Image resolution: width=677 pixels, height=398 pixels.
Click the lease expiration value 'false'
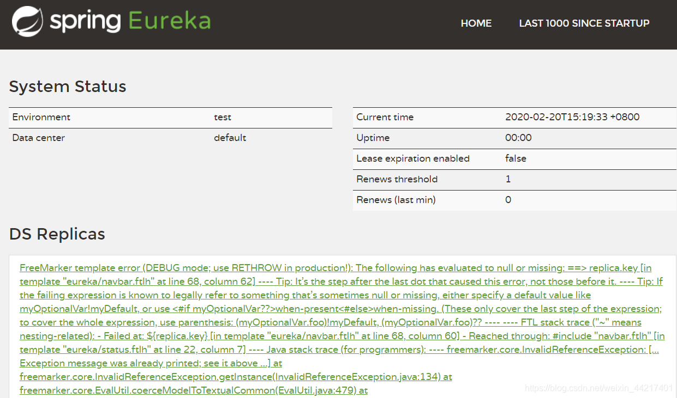tap(516, 158)
